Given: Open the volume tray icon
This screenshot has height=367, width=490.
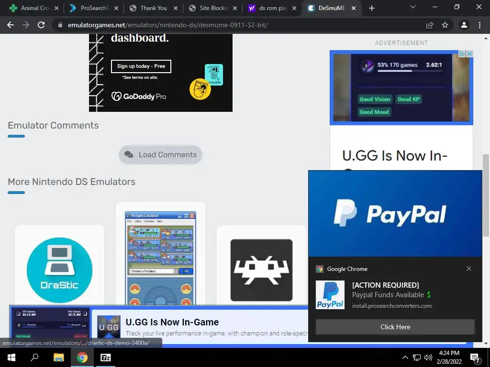Looking at the screenshot, I should pos(428,357).
